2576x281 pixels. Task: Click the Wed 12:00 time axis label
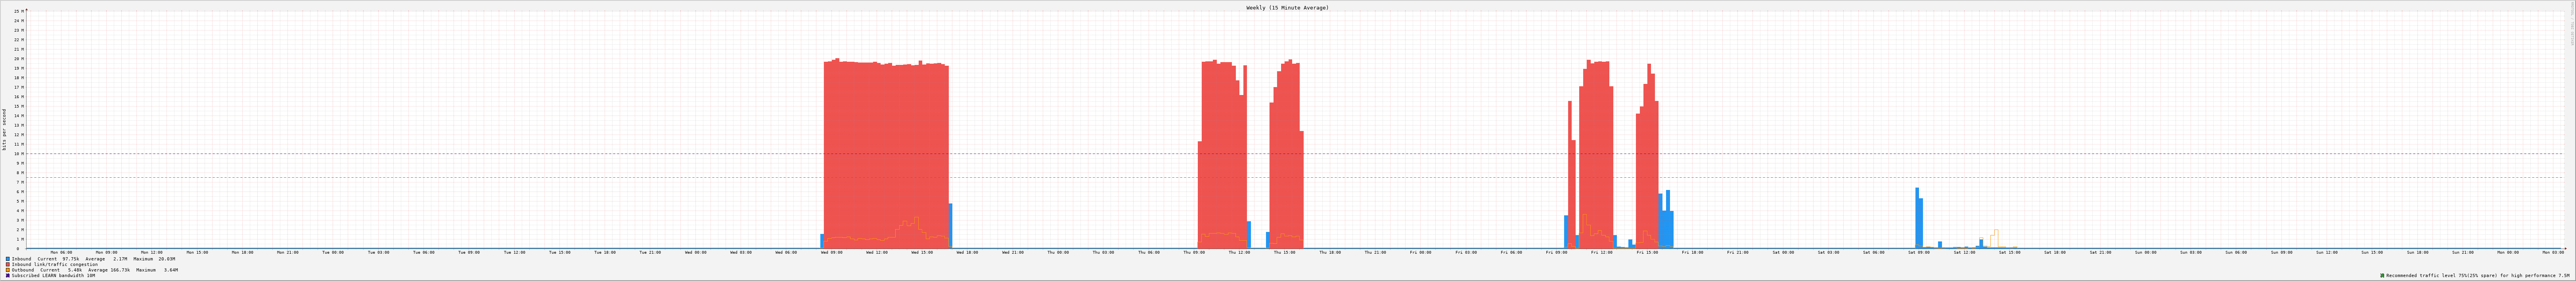[877, 252]
